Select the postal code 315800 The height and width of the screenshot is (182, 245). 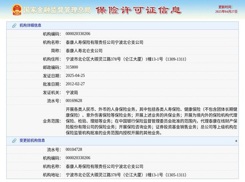pos(72,67)
